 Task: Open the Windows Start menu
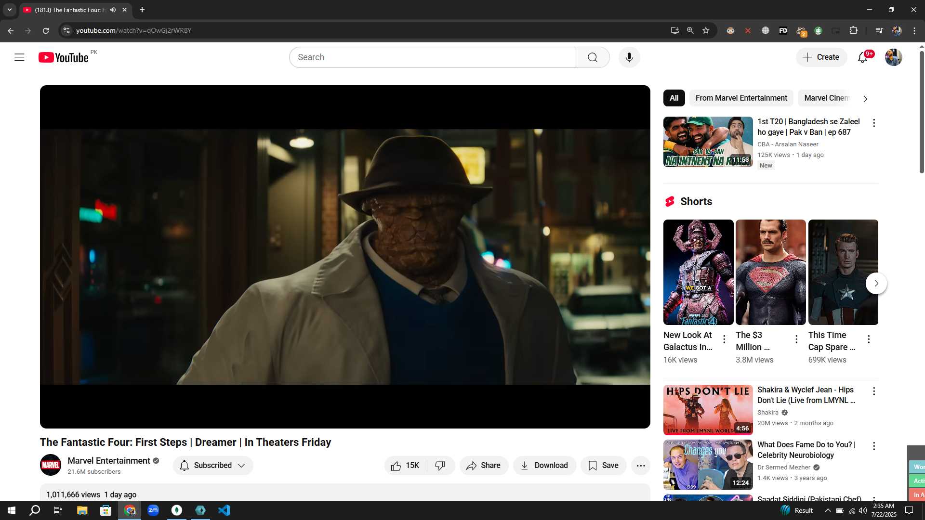12,510
